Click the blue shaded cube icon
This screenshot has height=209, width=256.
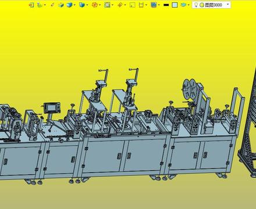(69, 5)
